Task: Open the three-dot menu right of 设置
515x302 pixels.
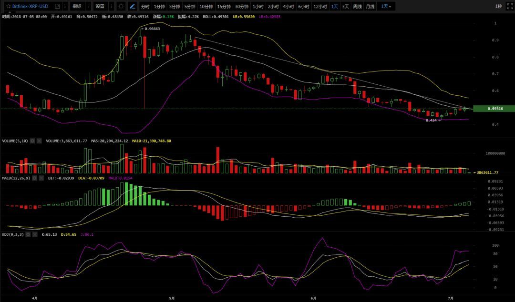Action: pyautogui.click(x=111, y=6)
